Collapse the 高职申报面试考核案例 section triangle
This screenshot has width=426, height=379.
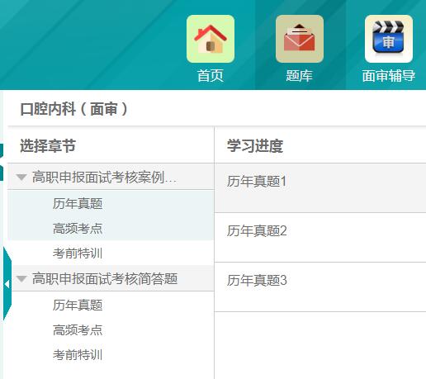[x=21, y=177]
